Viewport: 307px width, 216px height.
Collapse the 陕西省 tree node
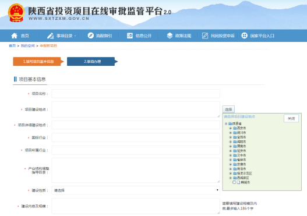pos(226,123)
